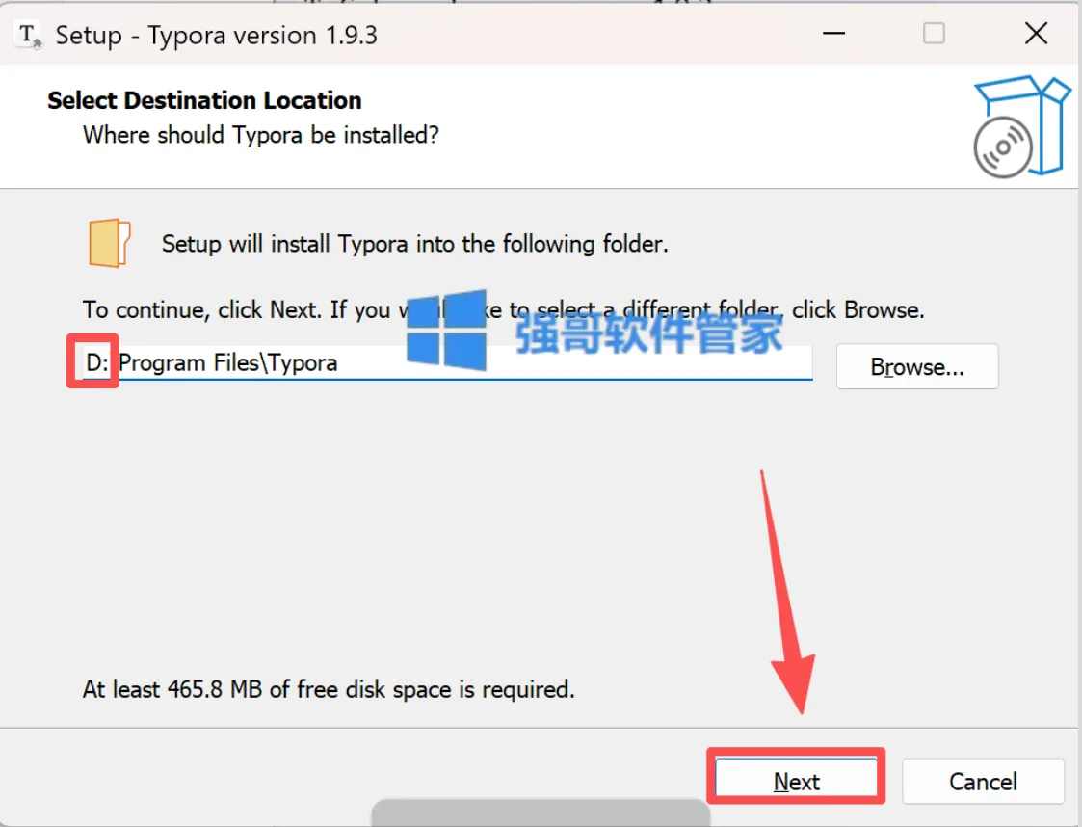Click the yellow folder icon
The image size is (1082, 827).
[x=109, y=243]
